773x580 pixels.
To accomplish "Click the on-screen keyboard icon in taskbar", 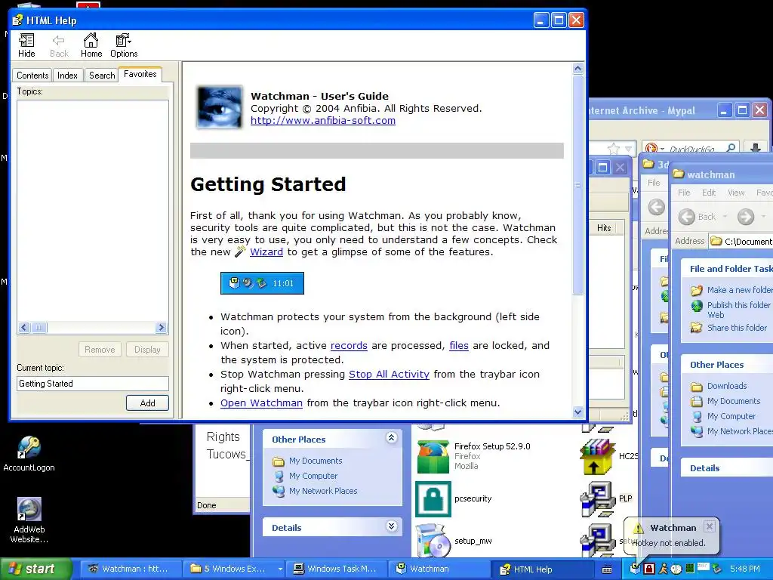I will tap(608, 569).
